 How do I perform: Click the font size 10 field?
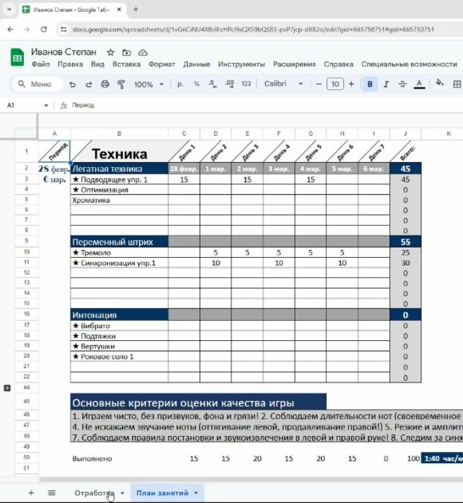tap(335, 84)
